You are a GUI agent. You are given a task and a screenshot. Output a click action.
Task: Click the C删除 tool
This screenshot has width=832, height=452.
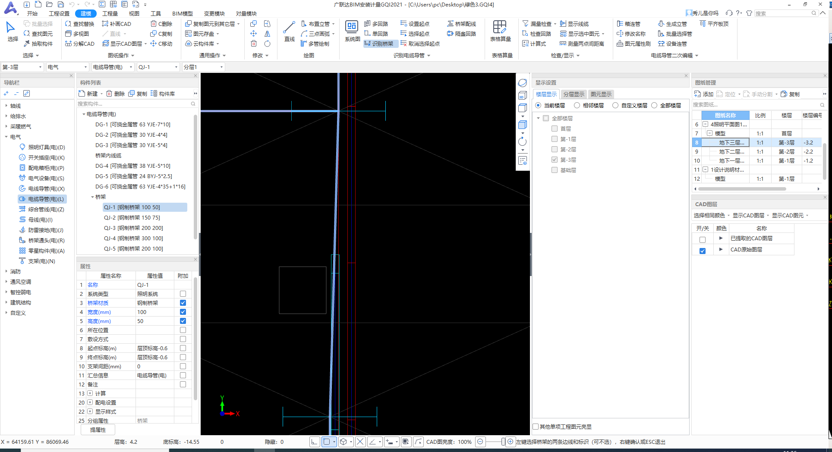(x=161, y=24)
